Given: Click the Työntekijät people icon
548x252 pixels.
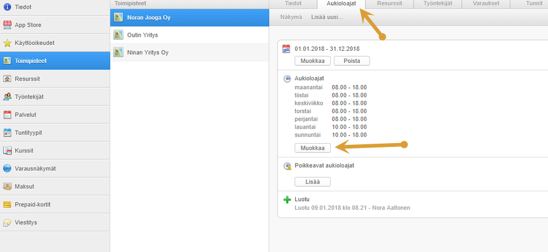Looking at the screenshot, I should click(x=7, y=97).
